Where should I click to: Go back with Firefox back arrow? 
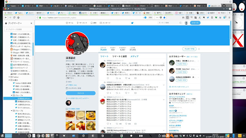[6, 18]
